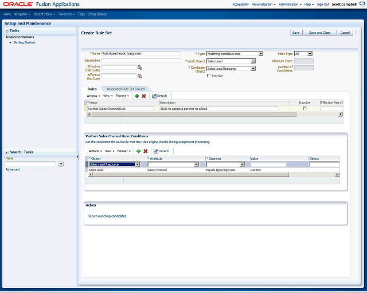Image resolution: width=367 pixels, height=293 pixels.
Task: Open the condition Attribute dropdown
Action: tap(196, 164)
